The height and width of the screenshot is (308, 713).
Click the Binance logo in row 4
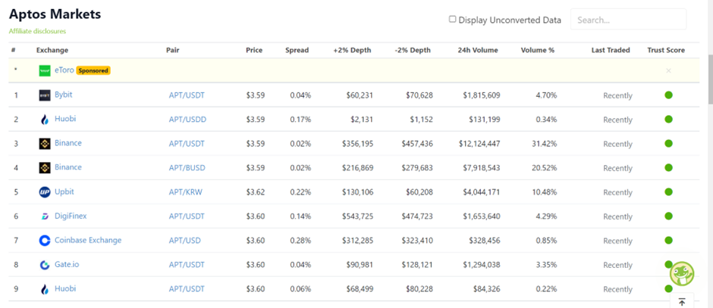pos(45,168)
